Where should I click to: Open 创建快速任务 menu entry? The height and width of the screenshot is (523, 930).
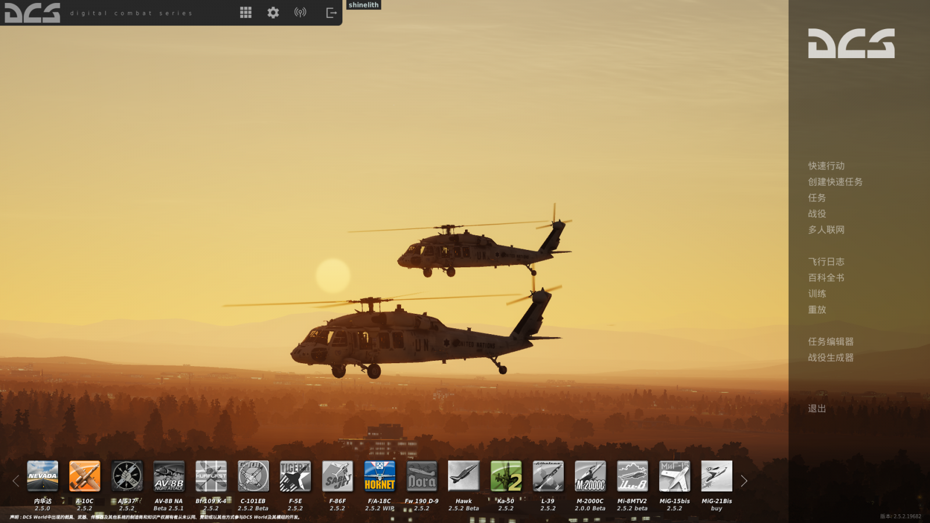pos(835,182)
